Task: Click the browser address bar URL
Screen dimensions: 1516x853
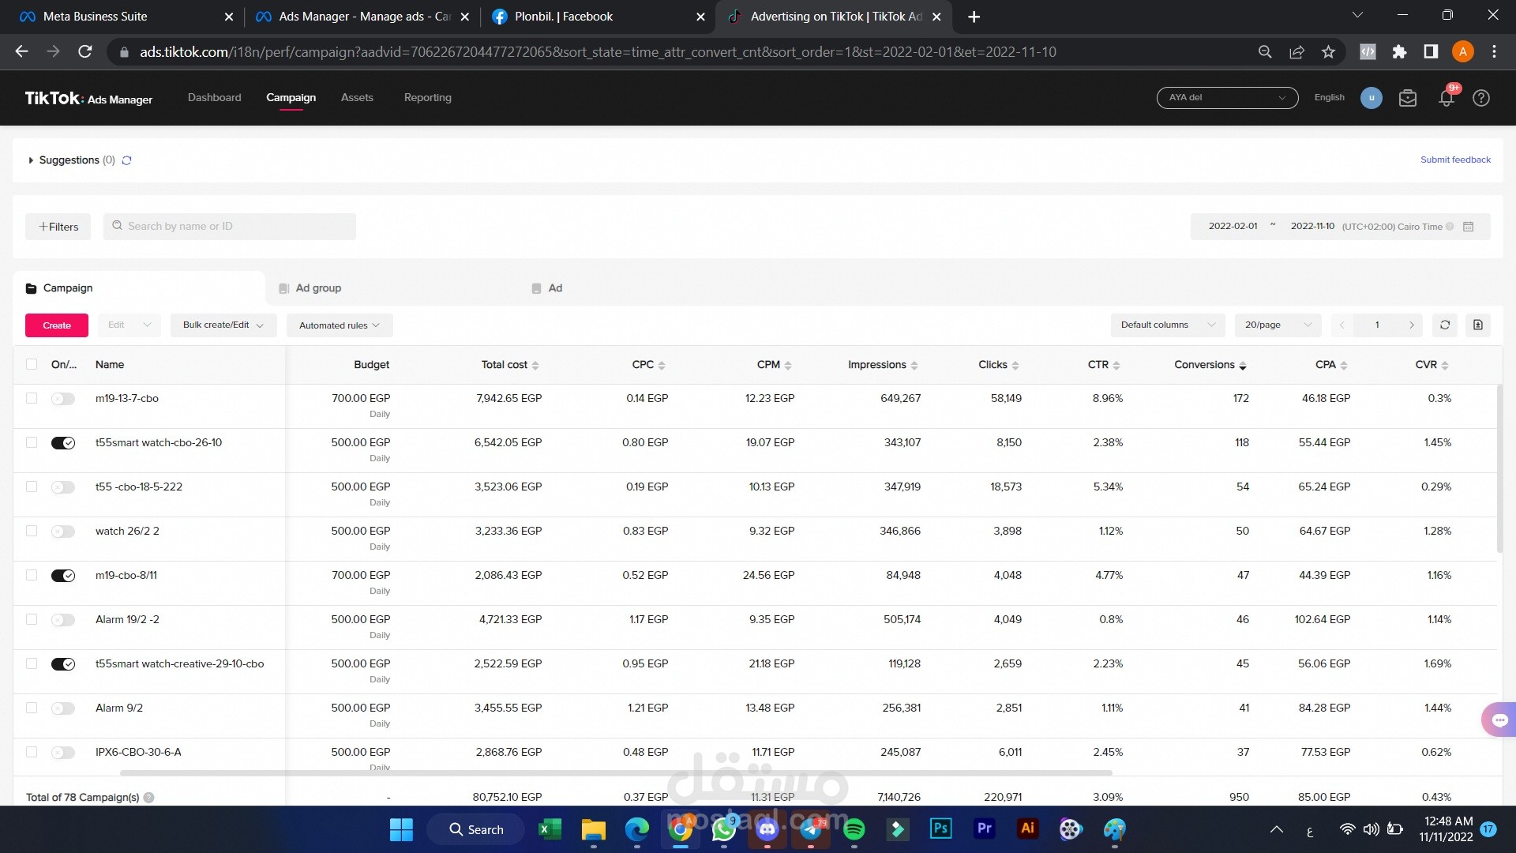Action: coord(598,52)
